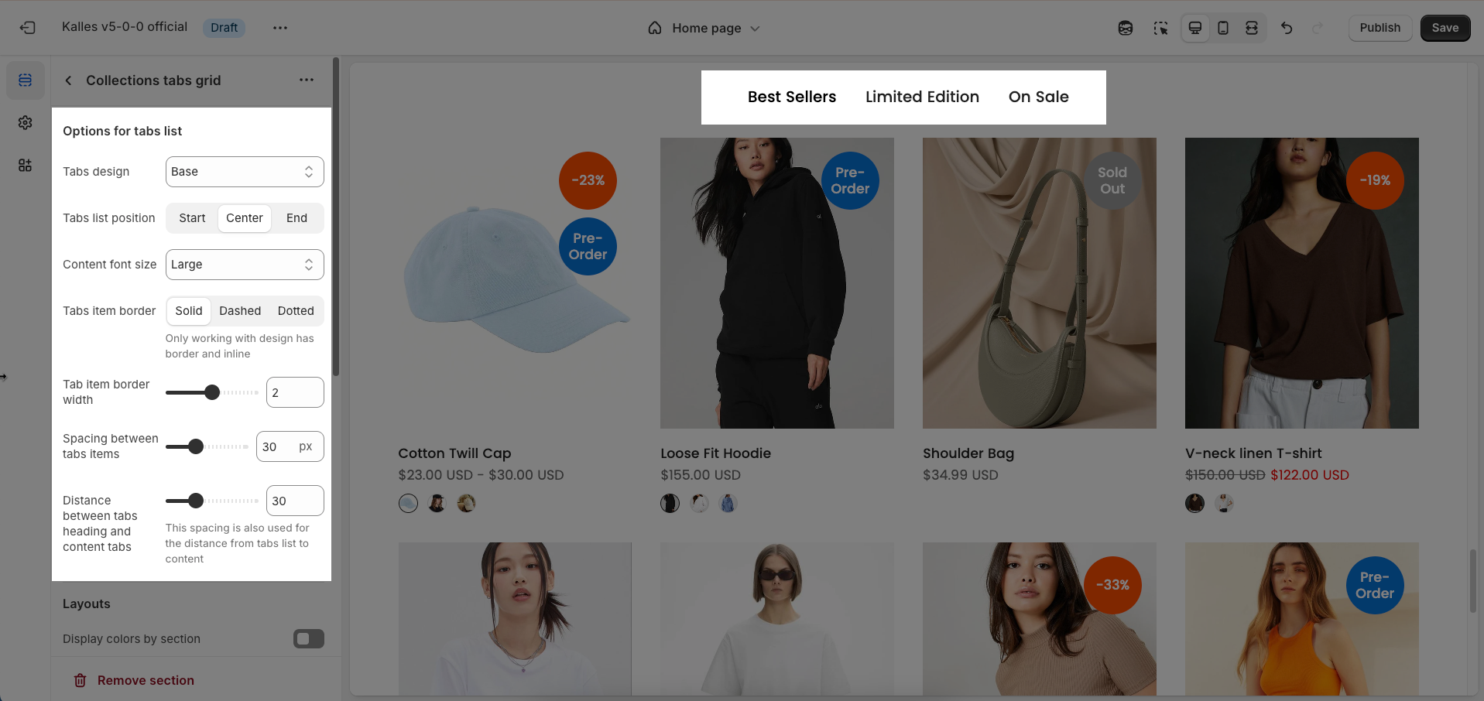The image size is (1484, 701).
Task: Click the V-neck linen T-shirt product image
Action: pos(1302,283)
